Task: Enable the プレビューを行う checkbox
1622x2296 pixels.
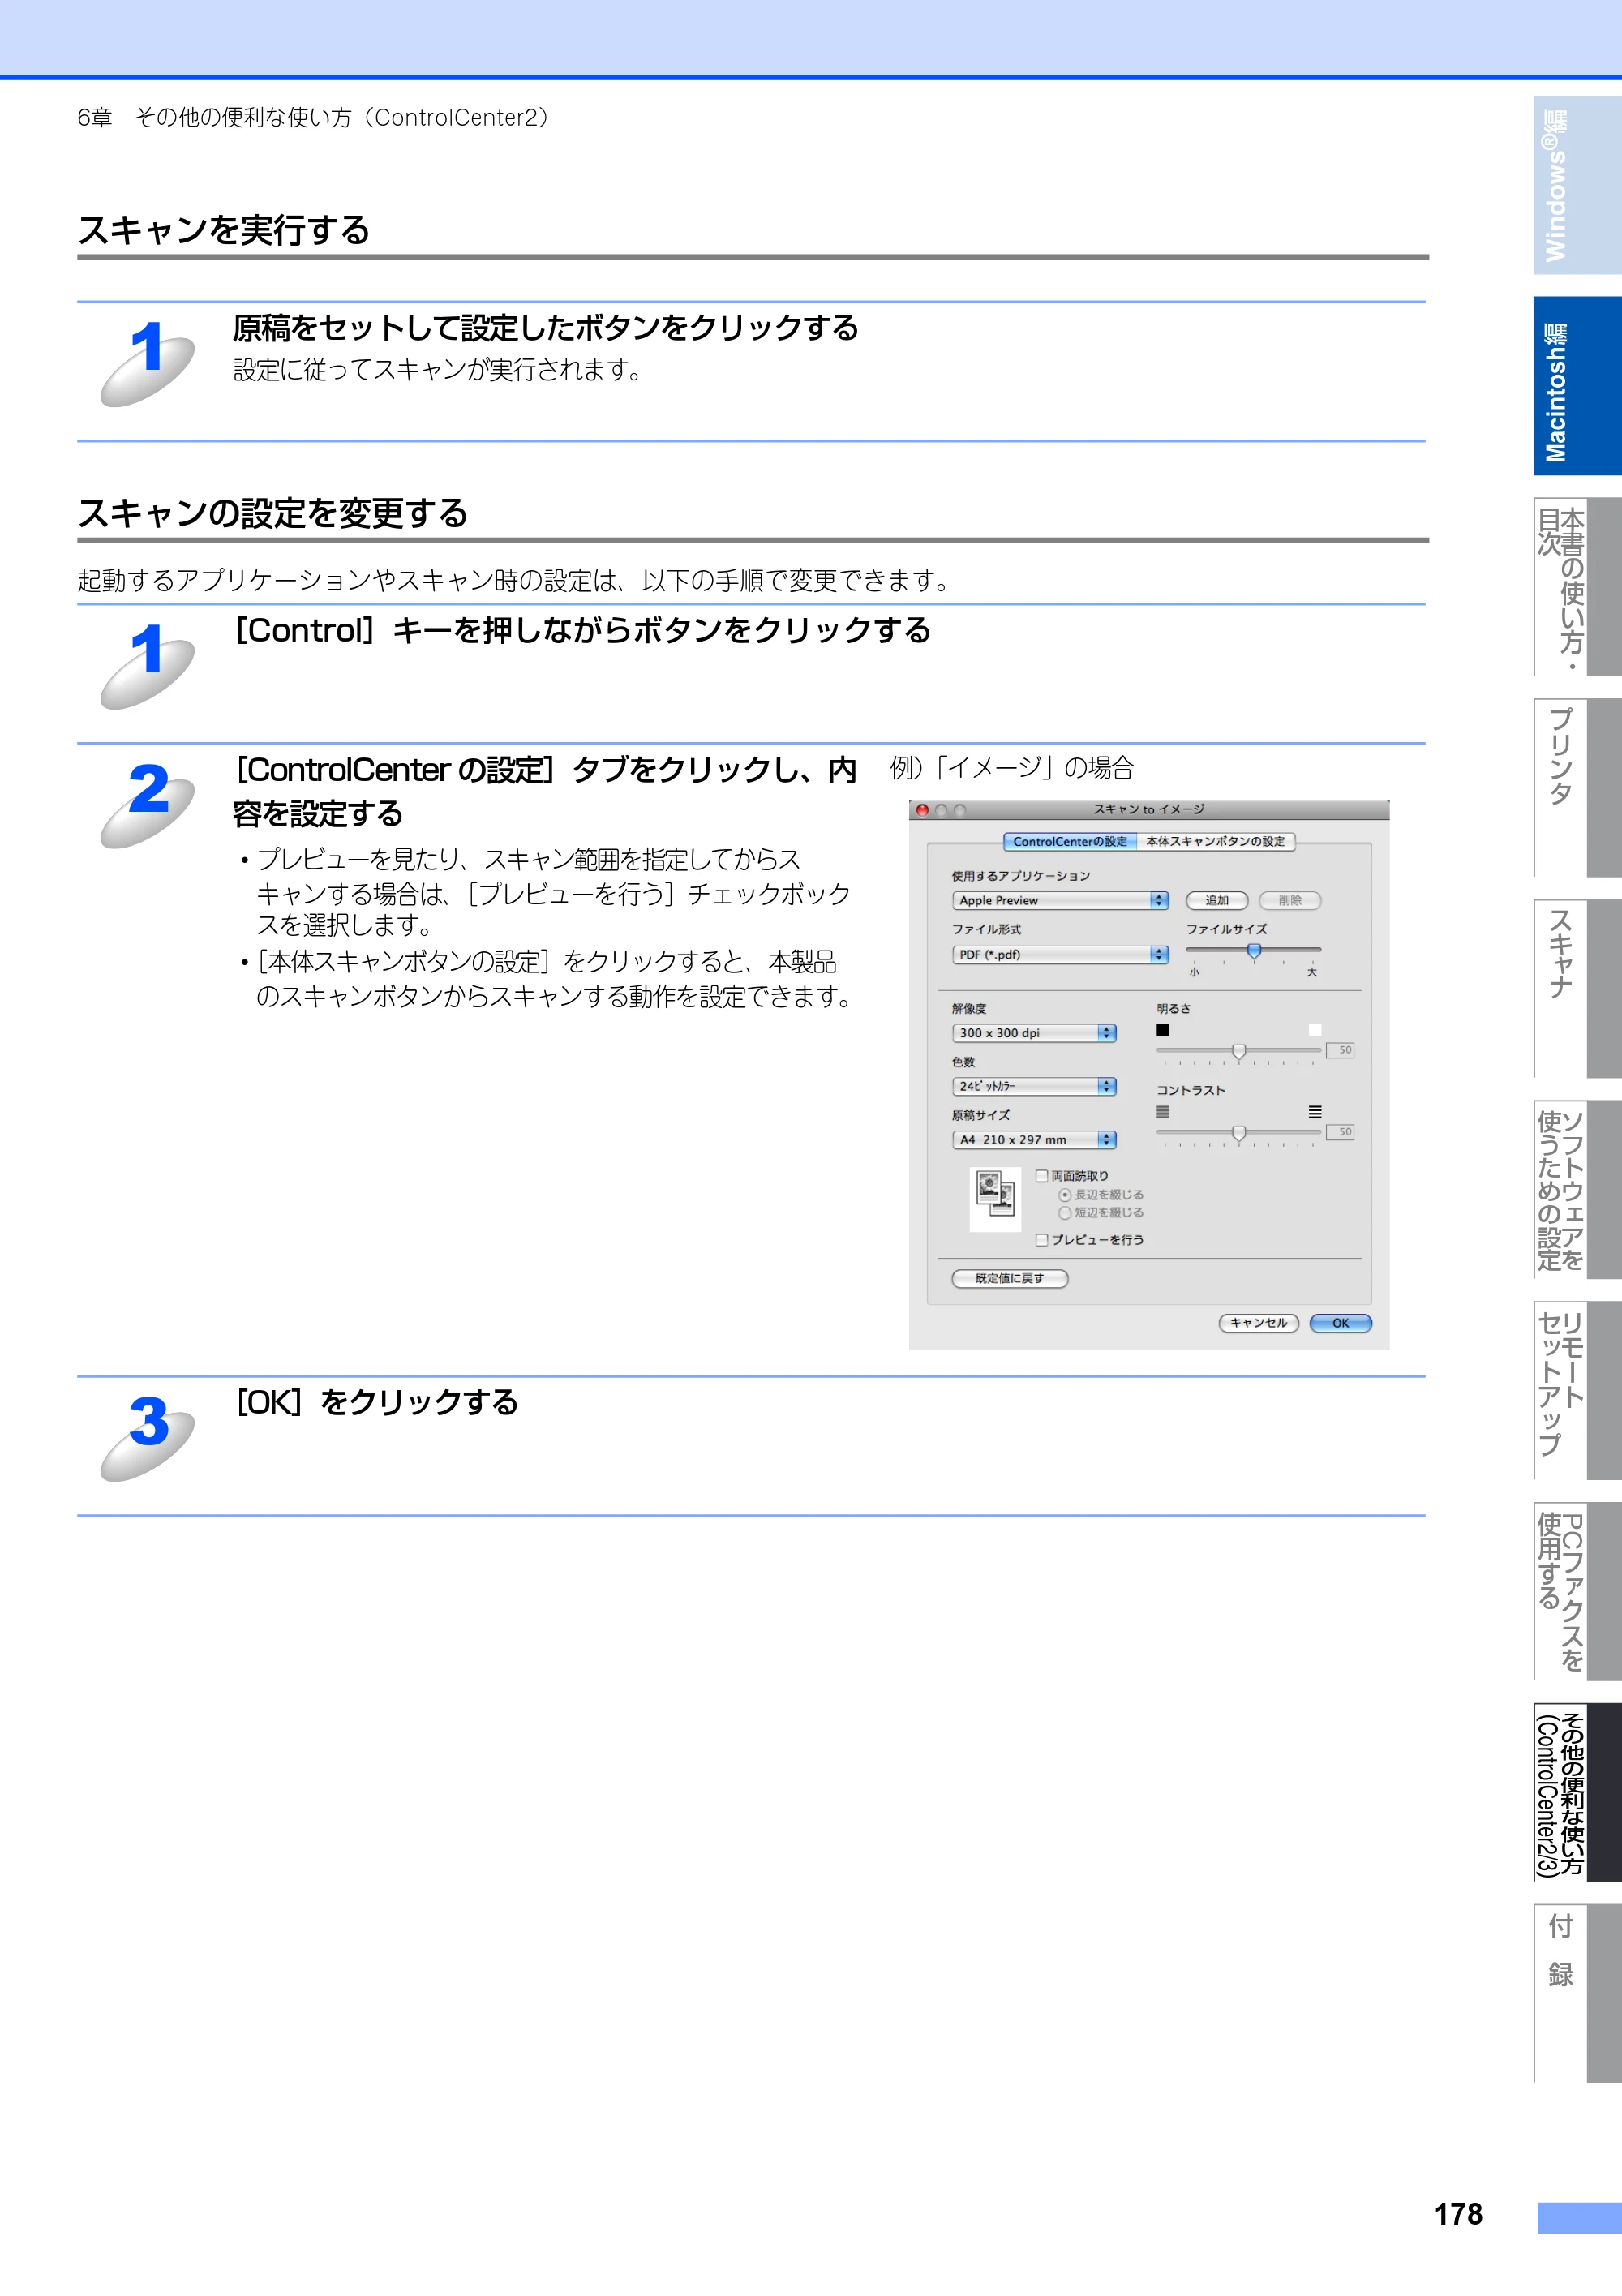Action: pos(1042,1240)
